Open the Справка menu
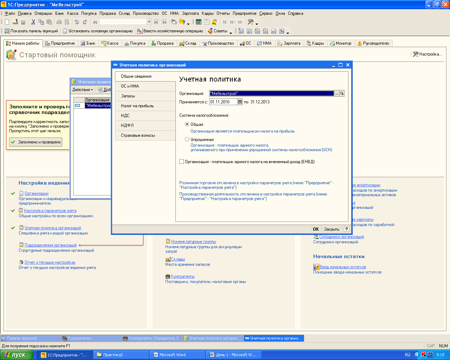The image size is (450, 360). (x=296, y=13)
